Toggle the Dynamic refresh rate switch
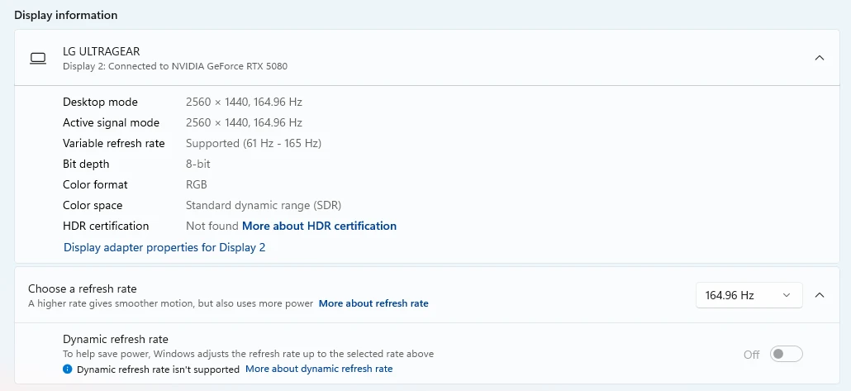The height and width of the screenshot is (391, 851). [x=786, y=354]
